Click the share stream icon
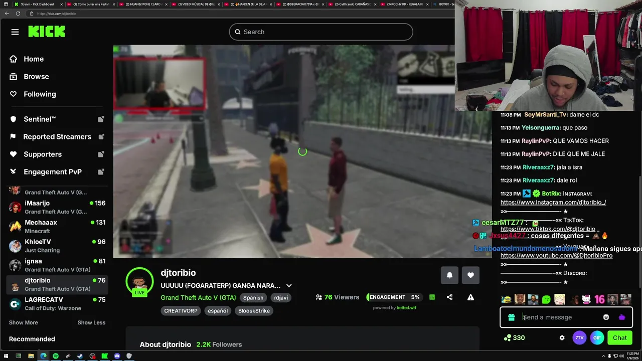Image resolution: width=642 pixels, height=361 pixels. click(449, 297)
